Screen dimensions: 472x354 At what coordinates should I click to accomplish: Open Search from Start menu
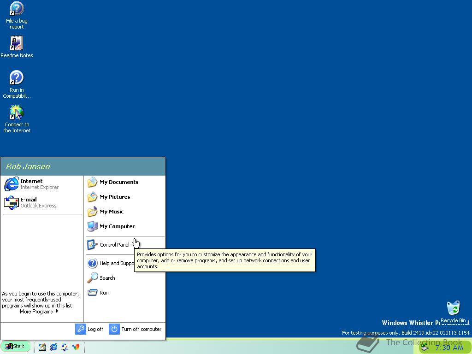point(125,278)
